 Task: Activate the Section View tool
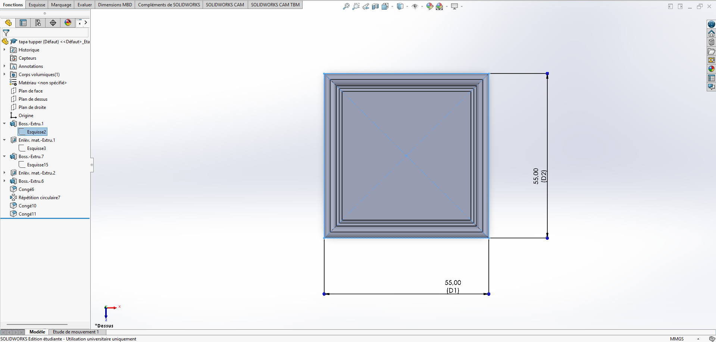[x=375, y=6]
